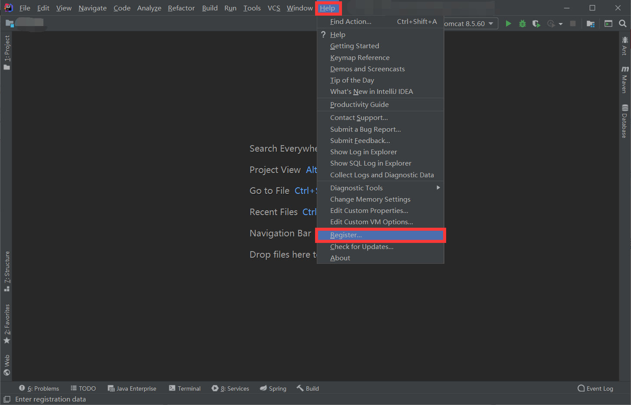
Task: Open the TODO tool window
Action: pos(83,388)
